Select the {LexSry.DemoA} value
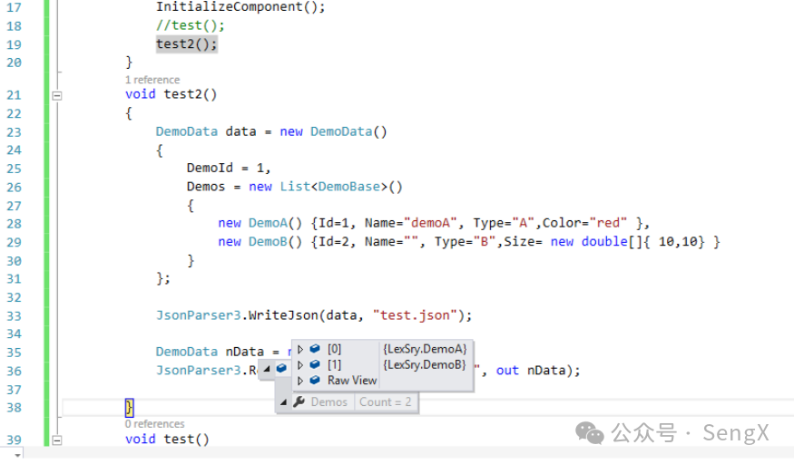This screenshot has height=464, width=794. (x=425, y=349)
